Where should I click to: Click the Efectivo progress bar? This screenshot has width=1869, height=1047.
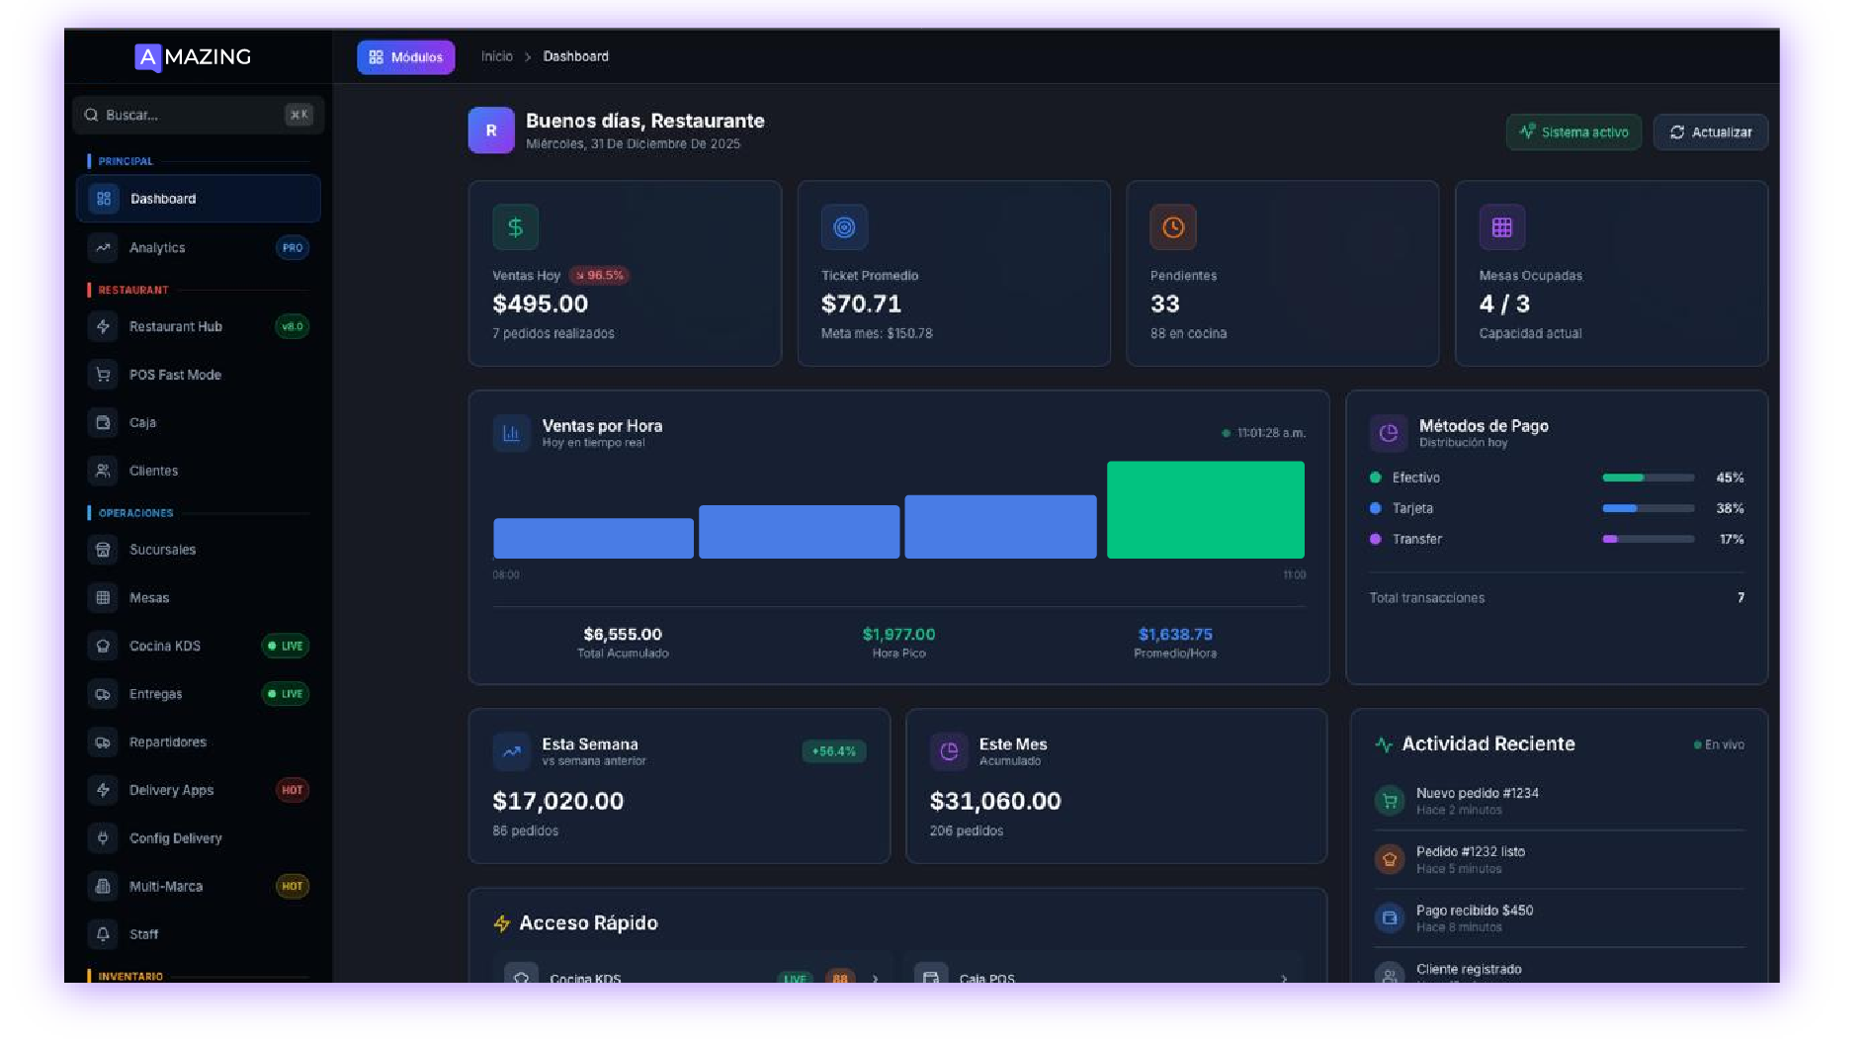pos(1648,479)
